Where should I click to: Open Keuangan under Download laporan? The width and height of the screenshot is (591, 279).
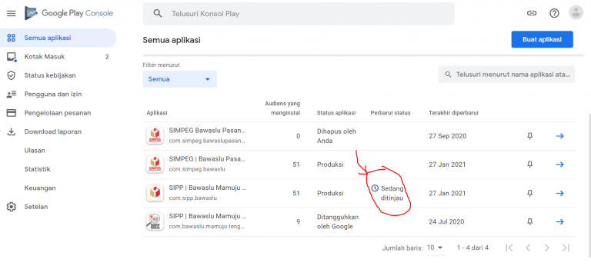point(40,188)
